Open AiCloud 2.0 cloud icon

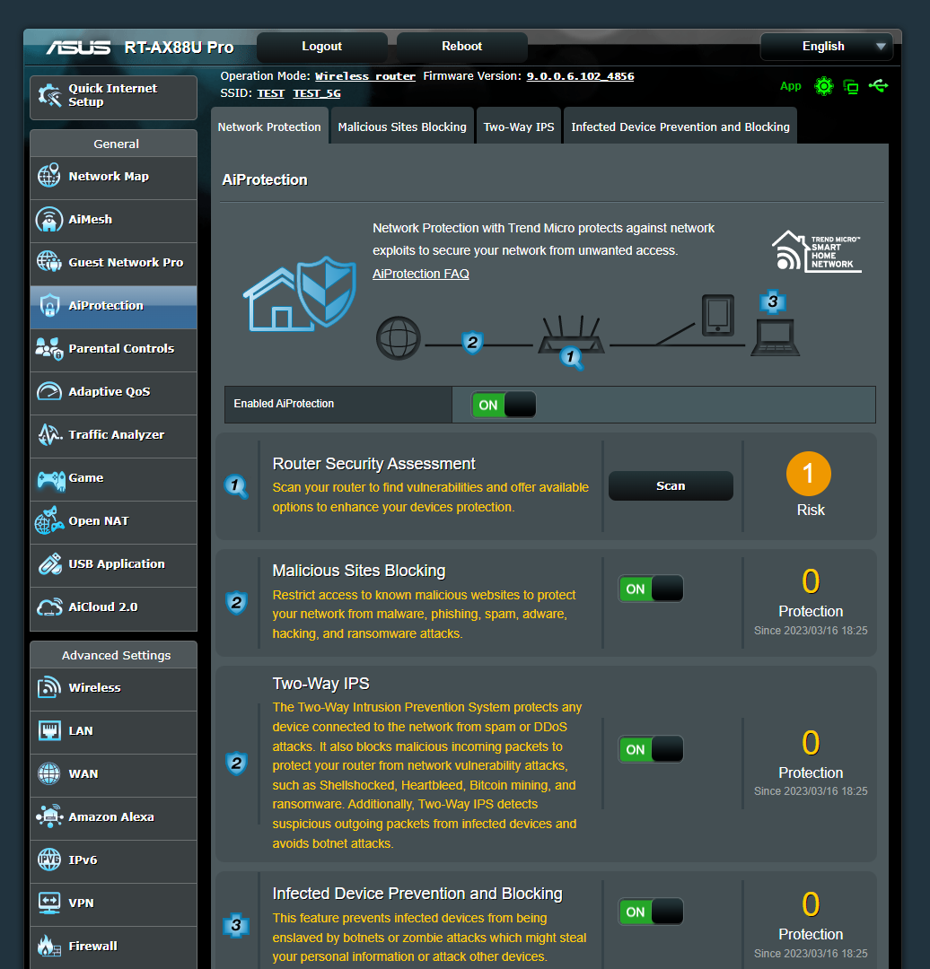pos(48,607)
